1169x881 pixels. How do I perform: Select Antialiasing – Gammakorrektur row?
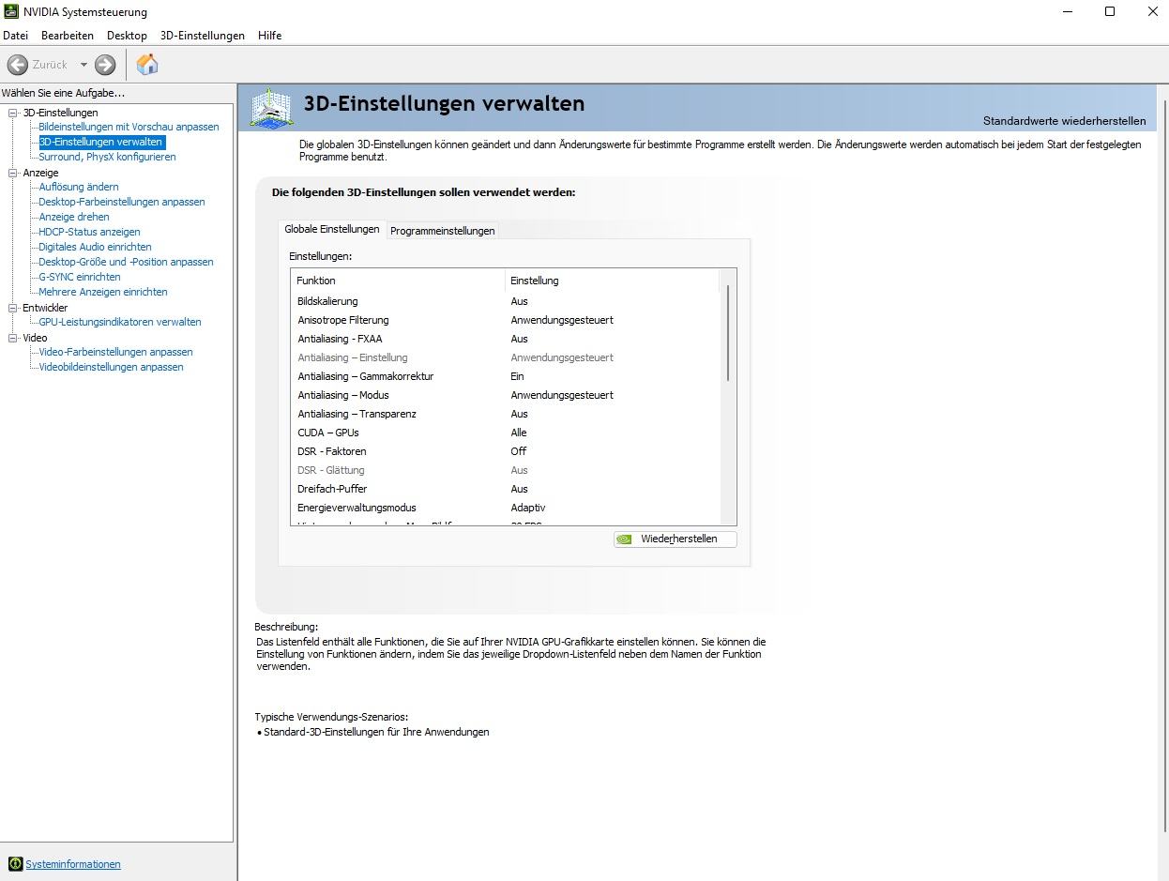506,376
